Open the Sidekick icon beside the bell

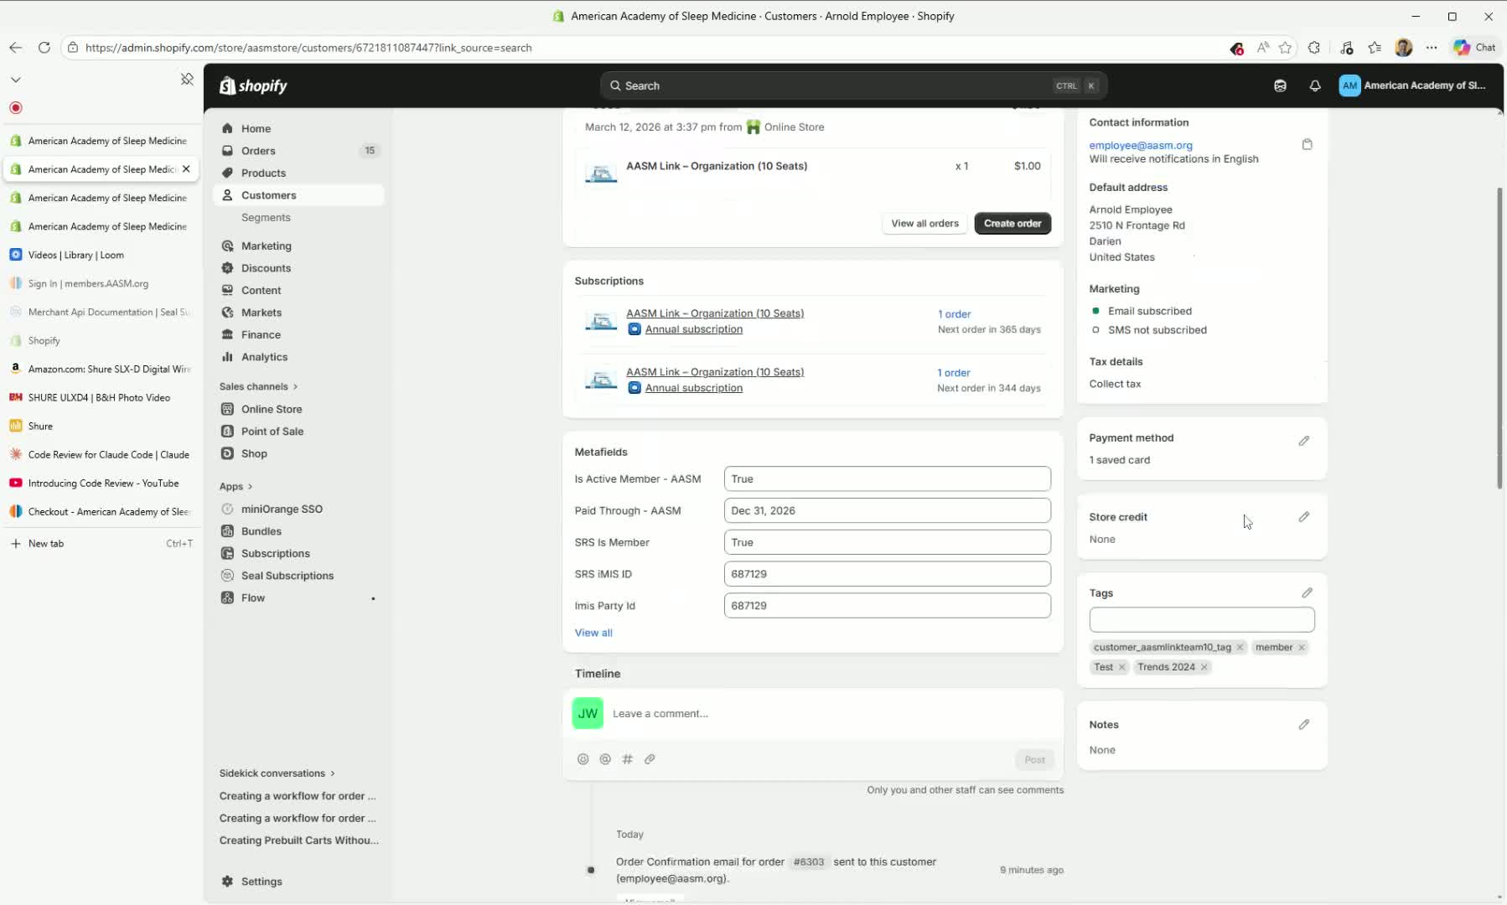1280,85
